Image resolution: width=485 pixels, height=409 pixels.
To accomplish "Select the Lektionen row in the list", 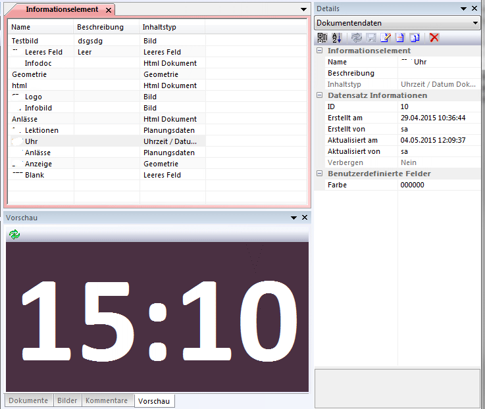I will point(41,130).
